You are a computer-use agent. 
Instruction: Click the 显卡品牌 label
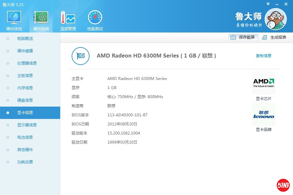263,129
